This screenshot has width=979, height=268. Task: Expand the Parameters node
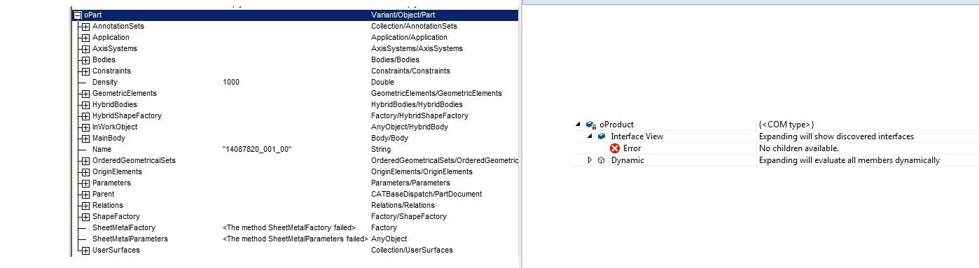pyautogui.click(x=85, y=183)
